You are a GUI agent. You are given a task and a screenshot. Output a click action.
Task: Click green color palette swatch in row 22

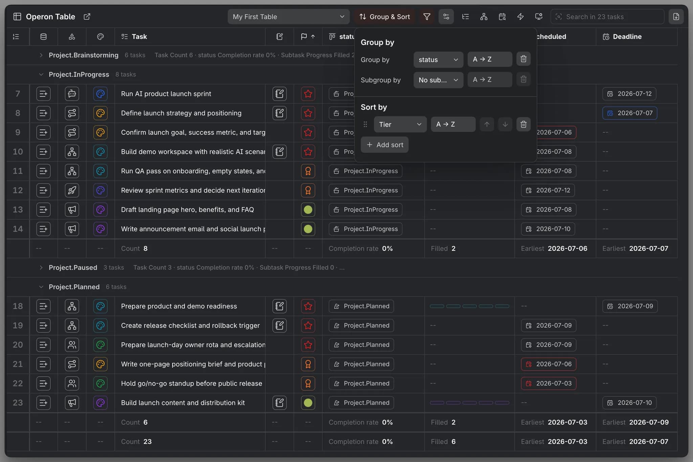100,383
